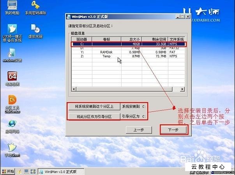The image size is (235, 175).
Task: Click the FAT file system cell in Y: row
Action: point(177,52)
